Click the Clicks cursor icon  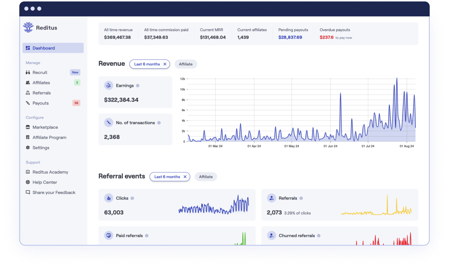[x=108, y=198]
